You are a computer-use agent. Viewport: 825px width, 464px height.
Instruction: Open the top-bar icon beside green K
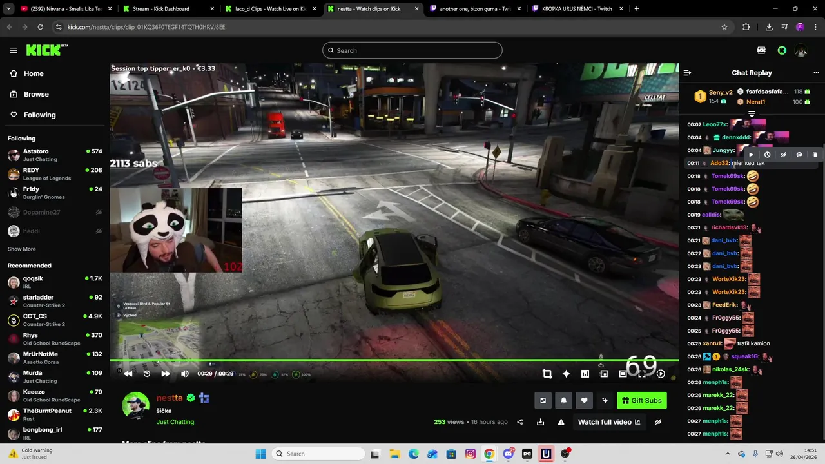coord(761,50)
